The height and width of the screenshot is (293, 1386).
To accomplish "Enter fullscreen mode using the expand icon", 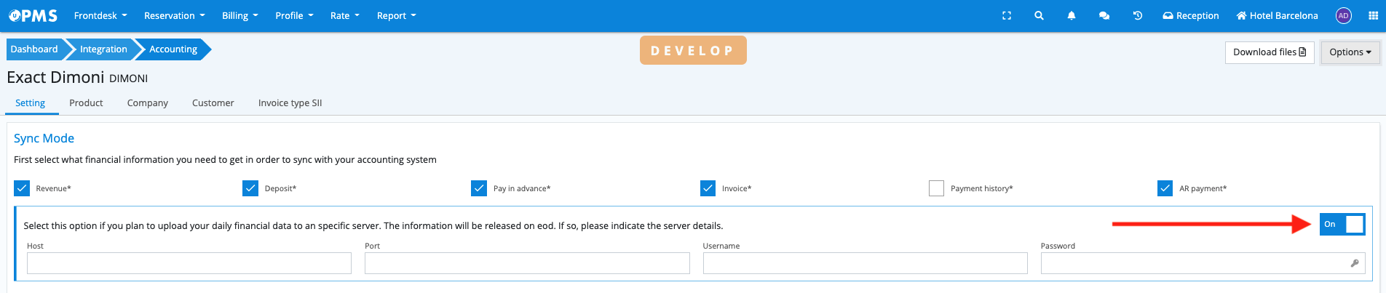I will click(1007, 15).
